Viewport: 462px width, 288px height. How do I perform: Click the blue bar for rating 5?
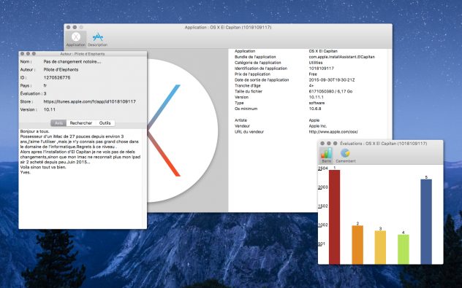(x=426, y=222)
